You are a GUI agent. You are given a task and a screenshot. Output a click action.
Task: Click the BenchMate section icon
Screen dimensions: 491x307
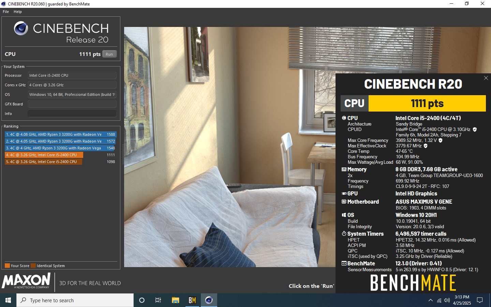coord(344,263)
